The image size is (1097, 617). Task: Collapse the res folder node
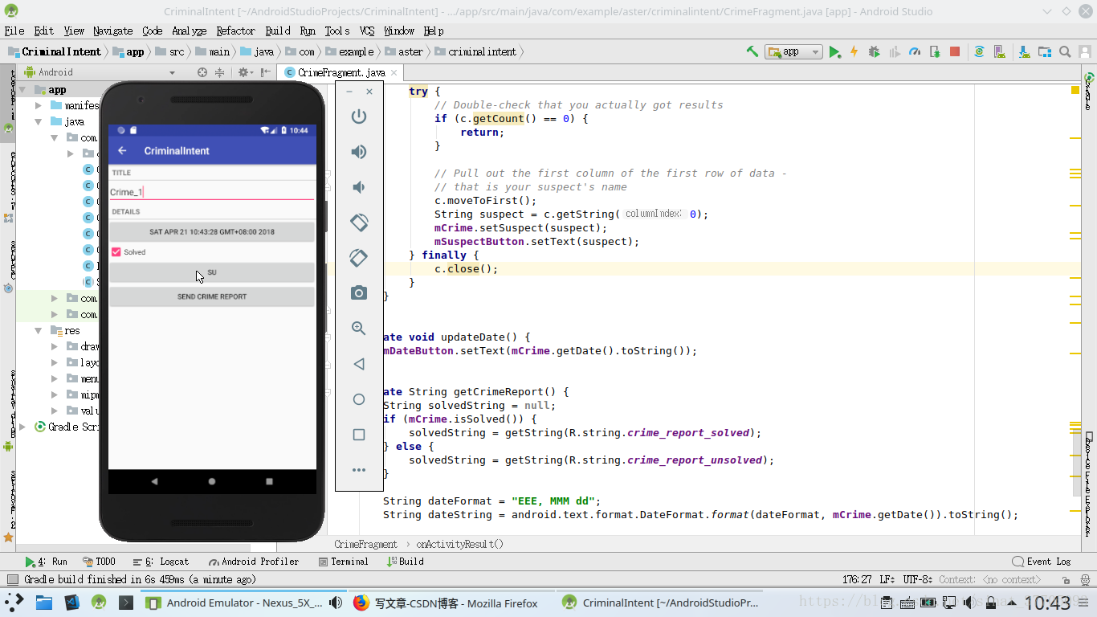39,330
